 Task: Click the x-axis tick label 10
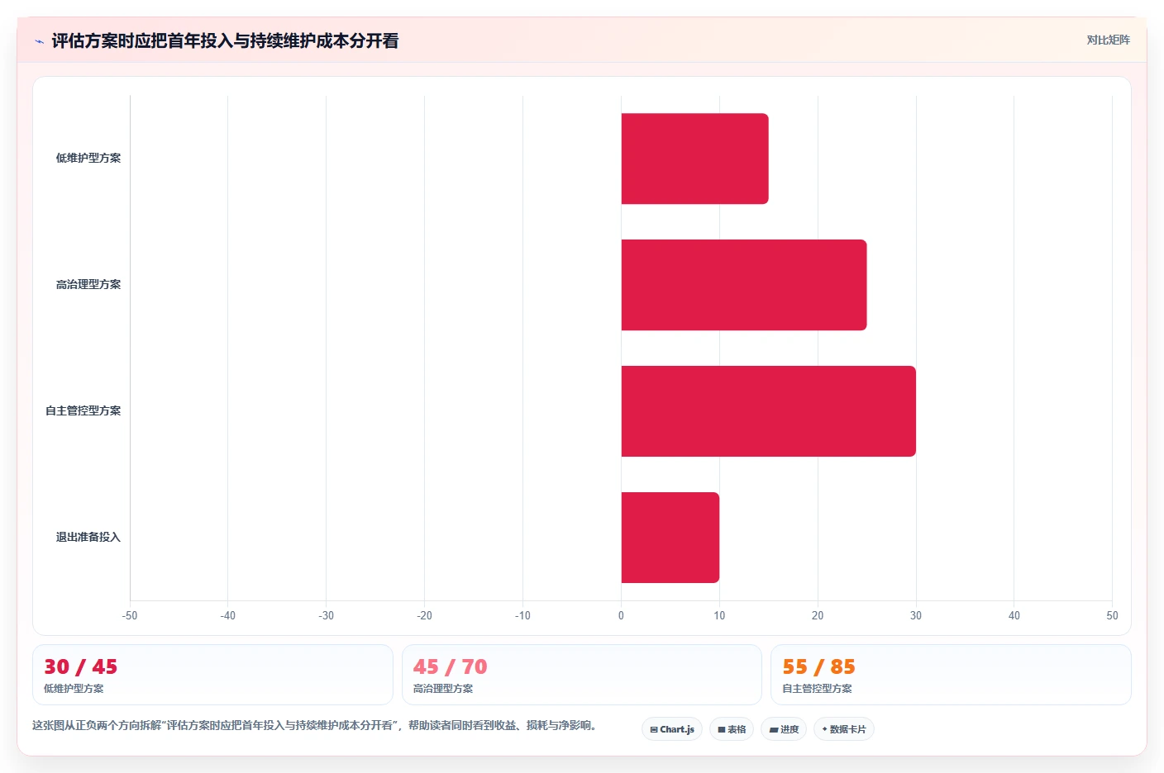click(x=719, y=615)
